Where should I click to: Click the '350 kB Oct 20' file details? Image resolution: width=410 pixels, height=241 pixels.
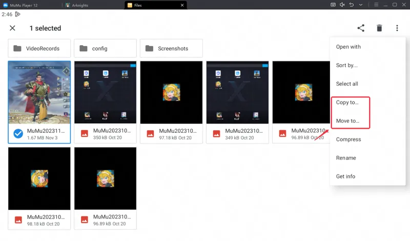pyautogui.click(x=108, y=137)
